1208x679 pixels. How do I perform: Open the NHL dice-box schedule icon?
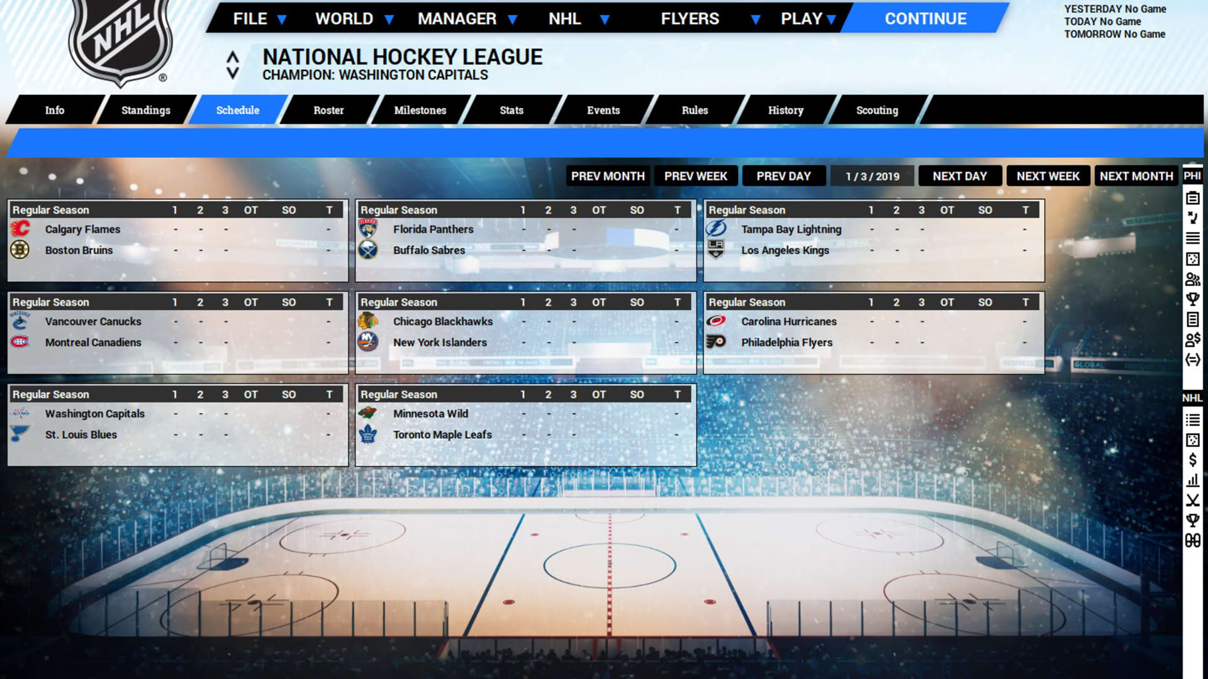1192,440
